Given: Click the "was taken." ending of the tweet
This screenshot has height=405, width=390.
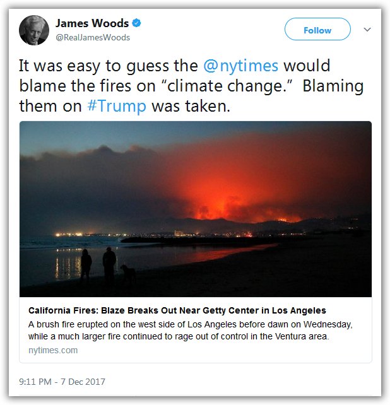Looking at the screenshot, I should click(x=191, y=106).
